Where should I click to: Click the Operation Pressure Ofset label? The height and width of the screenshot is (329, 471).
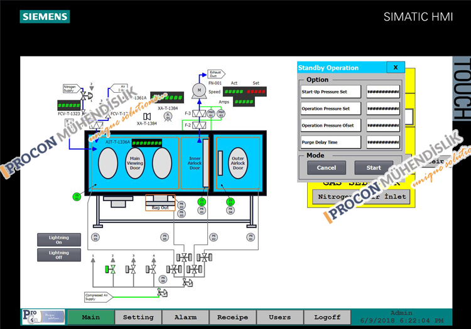click(x=331, y=125)
